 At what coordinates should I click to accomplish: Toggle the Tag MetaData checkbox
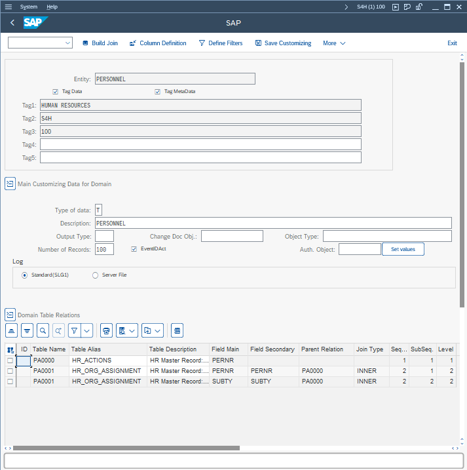158,92
